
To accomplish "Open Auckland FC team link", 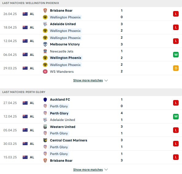I will pos(60,100).
